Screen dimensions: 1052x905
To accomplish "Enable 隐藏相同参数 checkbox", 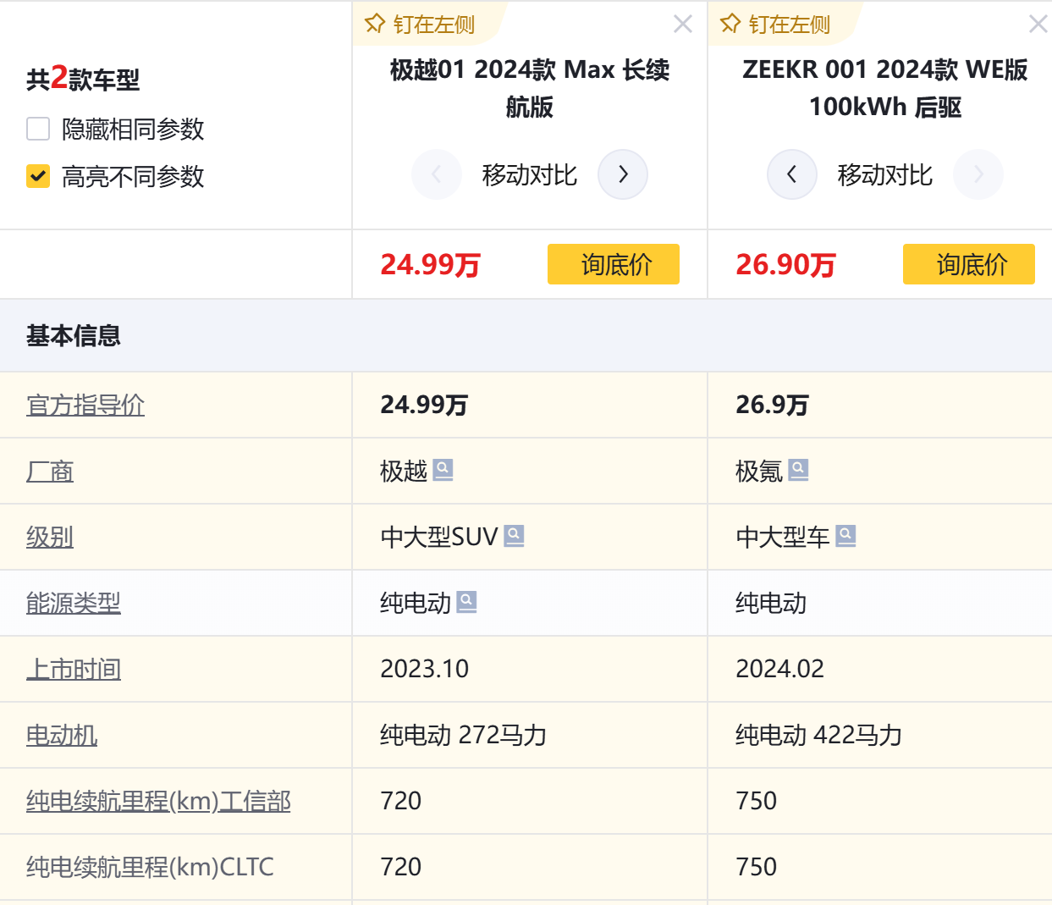I will click(38, 129).
